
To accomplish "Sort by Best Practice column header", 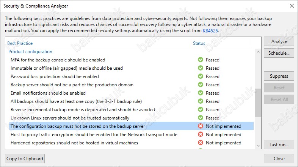I will (x=20, y=43).
